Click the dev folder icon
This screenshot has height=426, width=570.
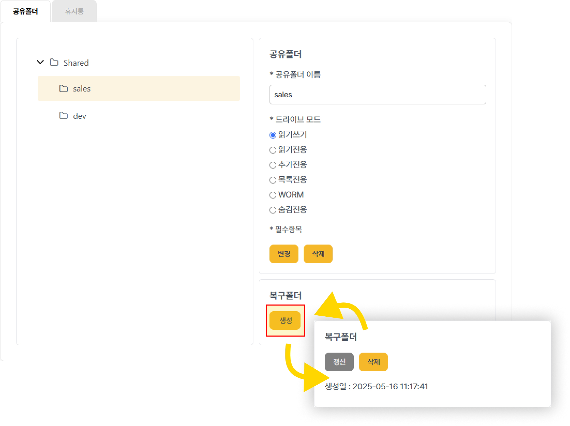63,116
